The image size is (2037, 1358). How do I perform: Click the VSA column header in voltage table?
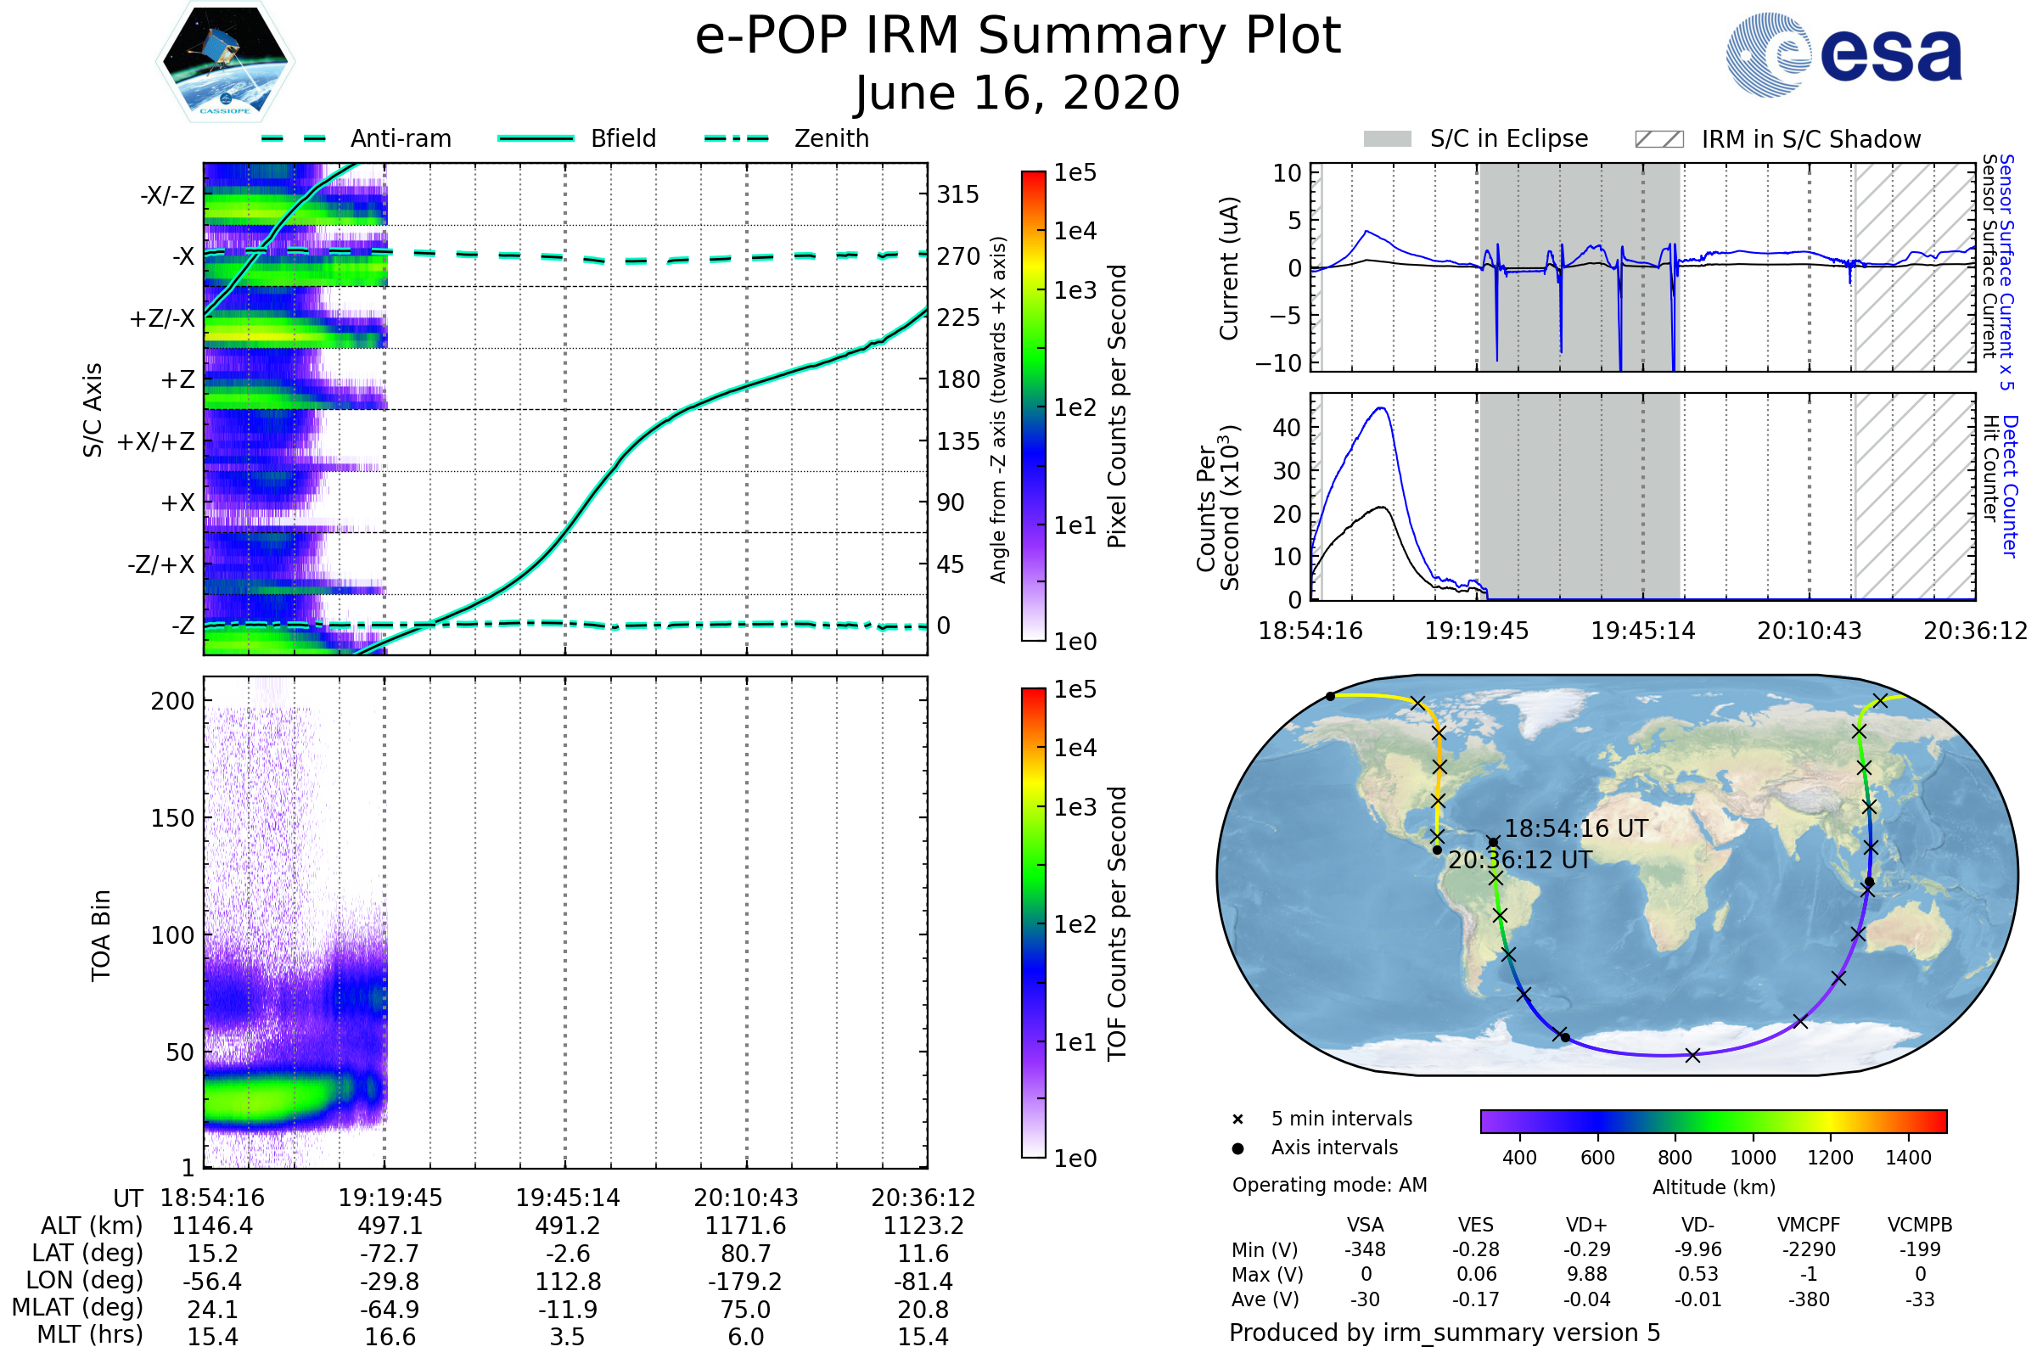pyautogui.click(x=1366, y=1225)
